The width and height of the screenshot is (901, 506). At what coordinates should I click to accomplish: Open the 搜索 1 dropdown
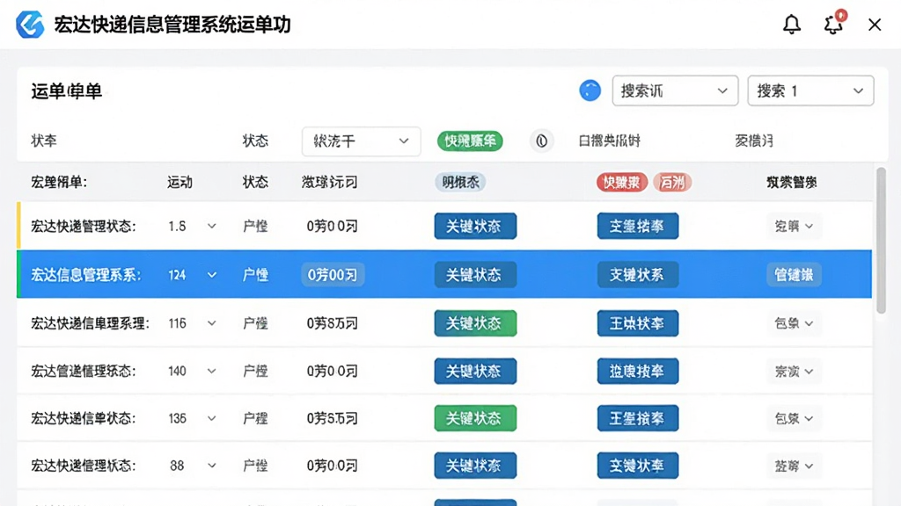[x=810, y=90]
